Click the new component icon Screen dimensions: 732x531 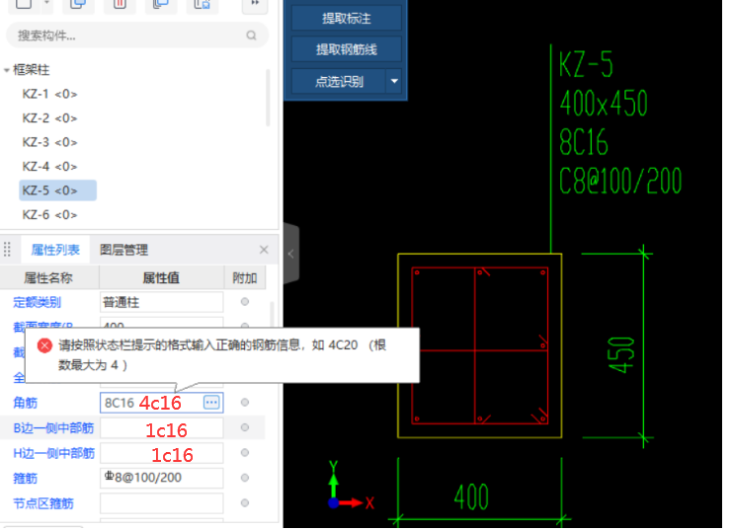24,5
